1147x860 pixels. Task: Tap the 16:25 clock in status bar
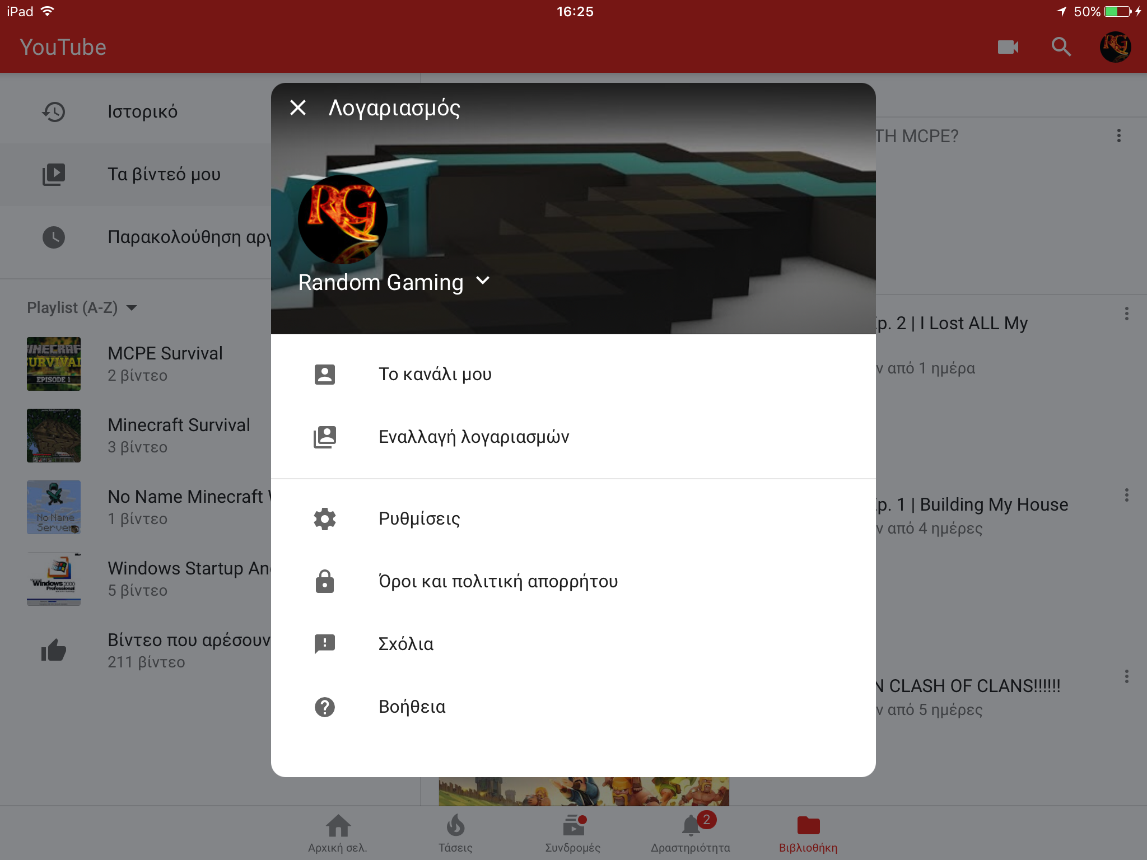click(x=575, y=11)
